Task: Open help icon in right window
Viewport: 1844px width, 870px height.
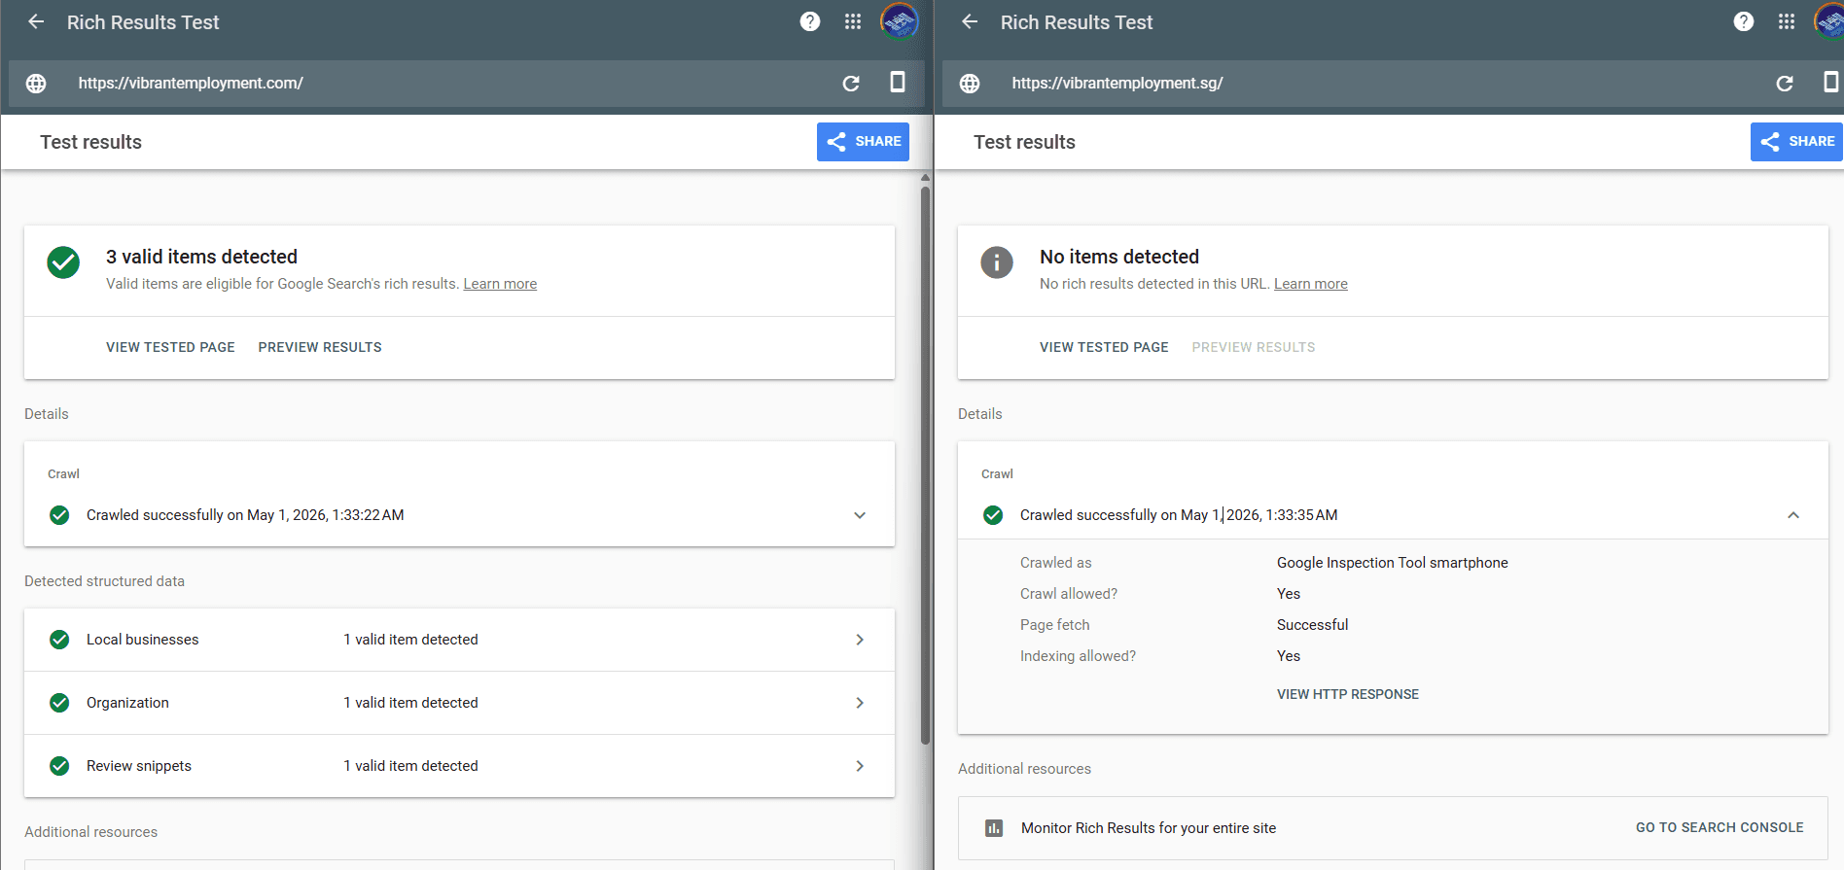Action: point(1744,21)
